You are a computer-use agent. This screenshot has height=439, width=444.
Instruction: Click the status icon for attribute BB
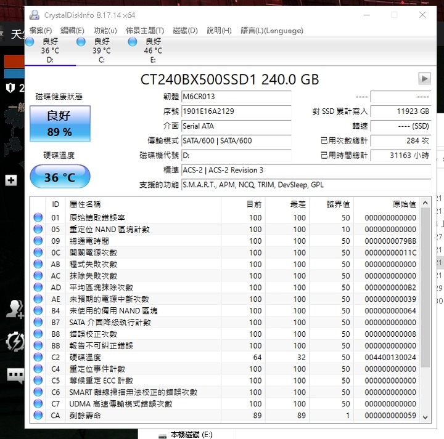[38, 345]
